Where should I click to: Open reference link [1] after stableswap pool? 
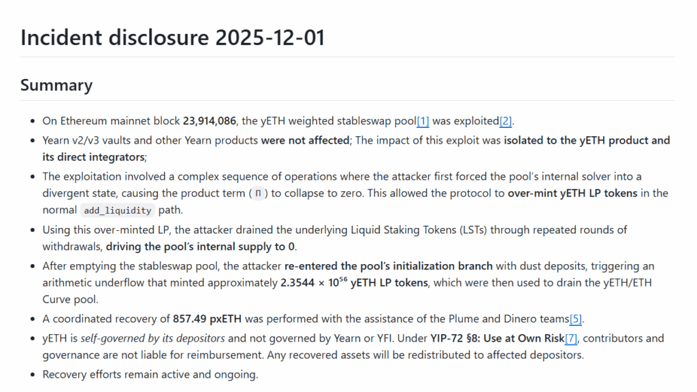[423, 121]
